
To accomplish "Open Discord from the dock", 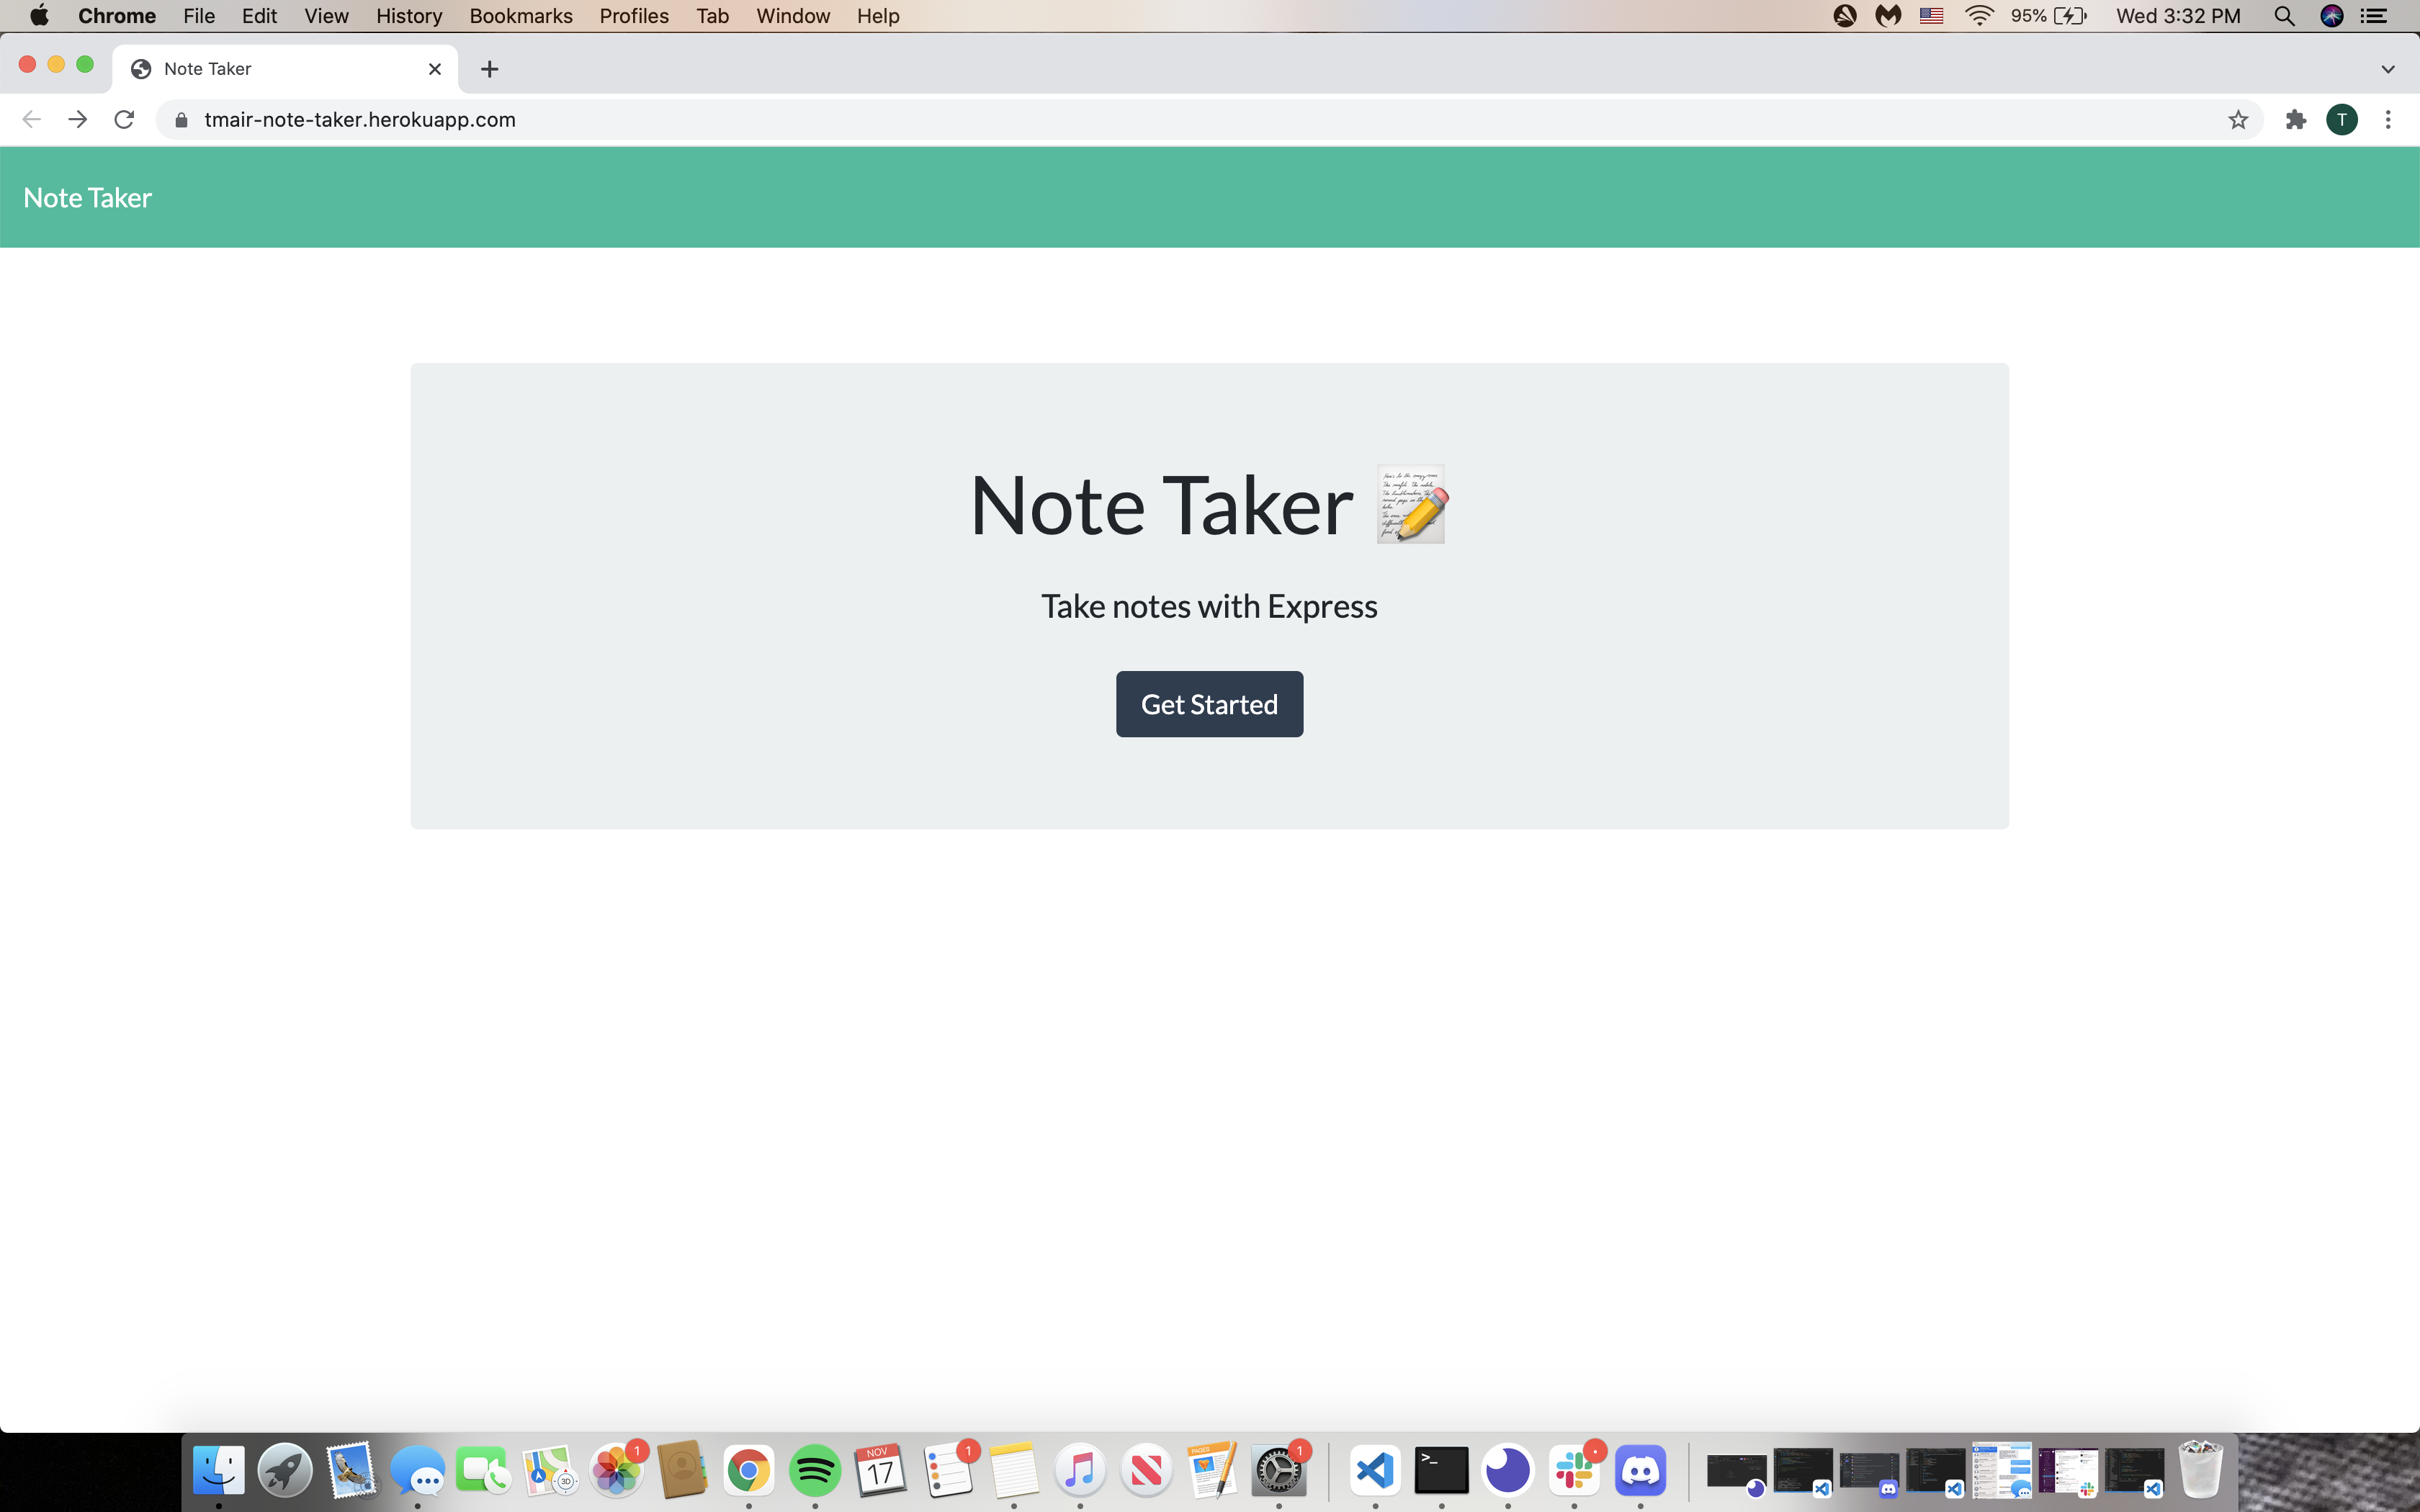I will tap(1640, 1471).
